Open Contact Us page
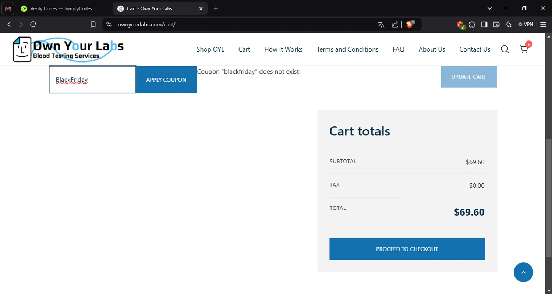 click(x=475, y=49)
